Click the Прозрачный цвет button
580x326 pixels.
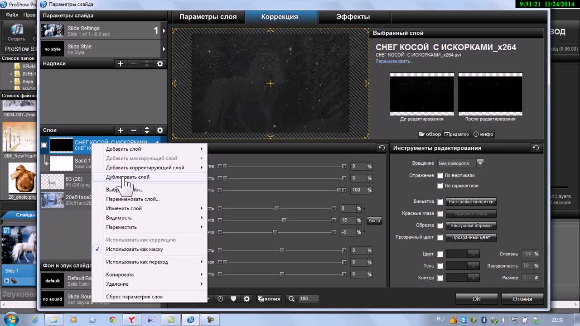coord(471,237)
